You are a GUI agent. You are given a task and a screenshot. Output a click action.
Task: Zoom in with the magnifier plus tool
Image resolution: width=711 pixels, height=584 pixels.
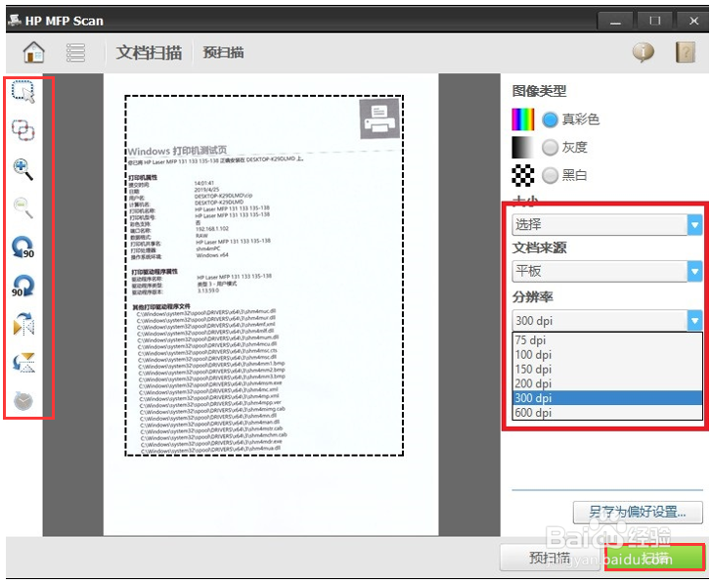[23, 169]
